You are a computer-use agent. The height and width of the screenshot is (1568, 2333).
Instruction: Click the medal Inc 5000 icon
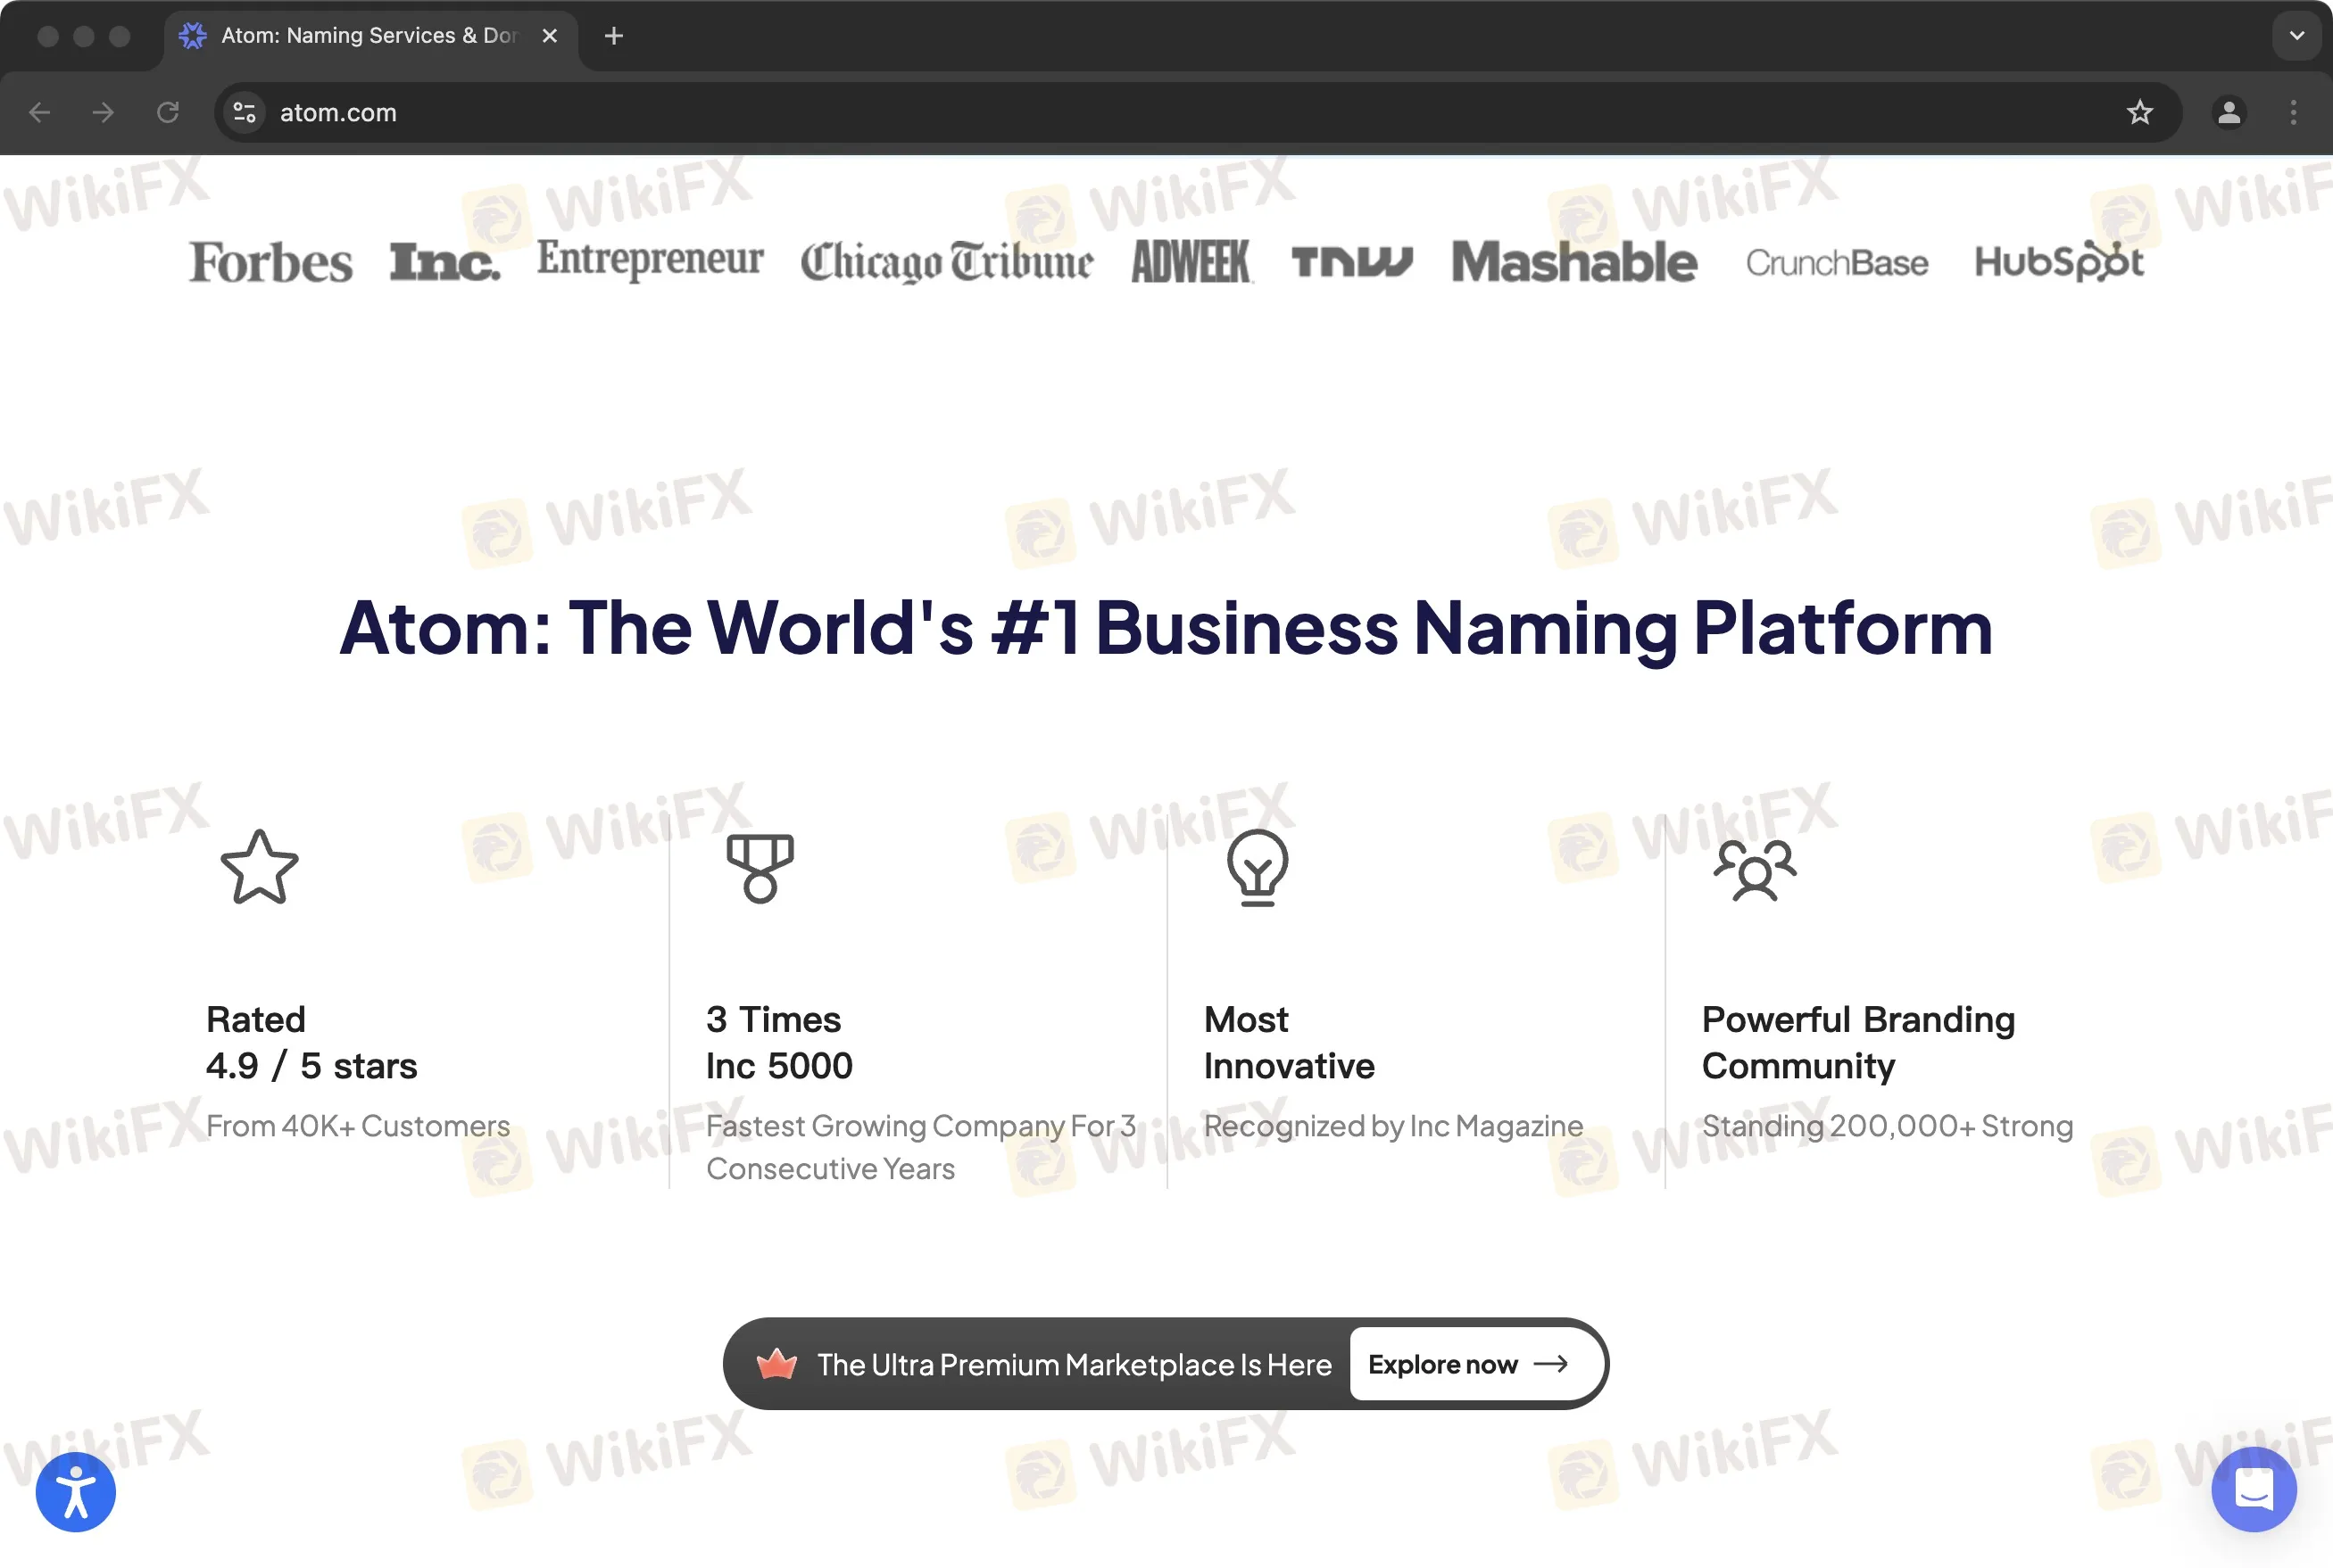point(760,867)
